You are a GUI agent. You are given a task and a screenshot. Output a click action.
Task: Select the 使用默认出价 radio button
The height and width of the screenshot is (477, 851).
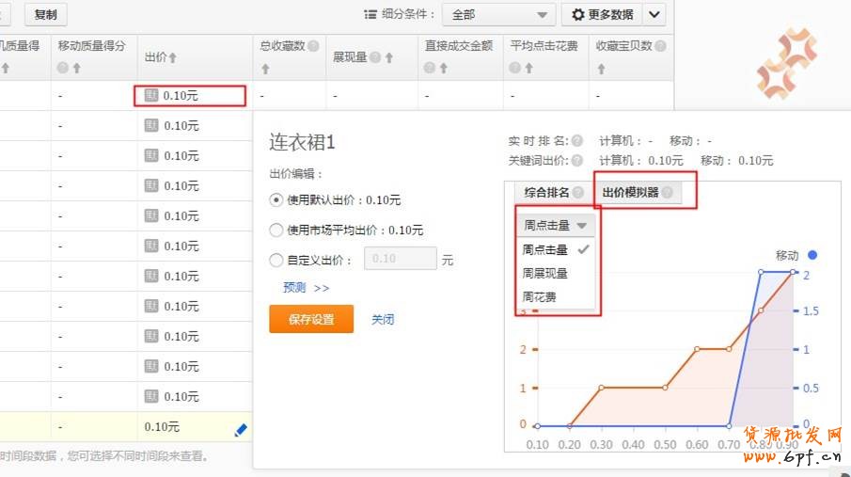276,199
